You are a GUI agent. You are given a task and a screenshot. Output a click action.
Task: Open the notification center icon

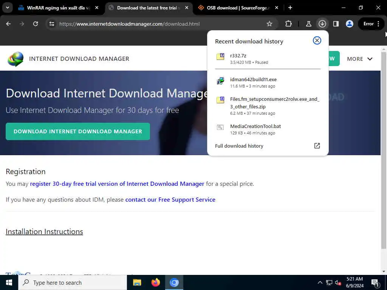375,283
